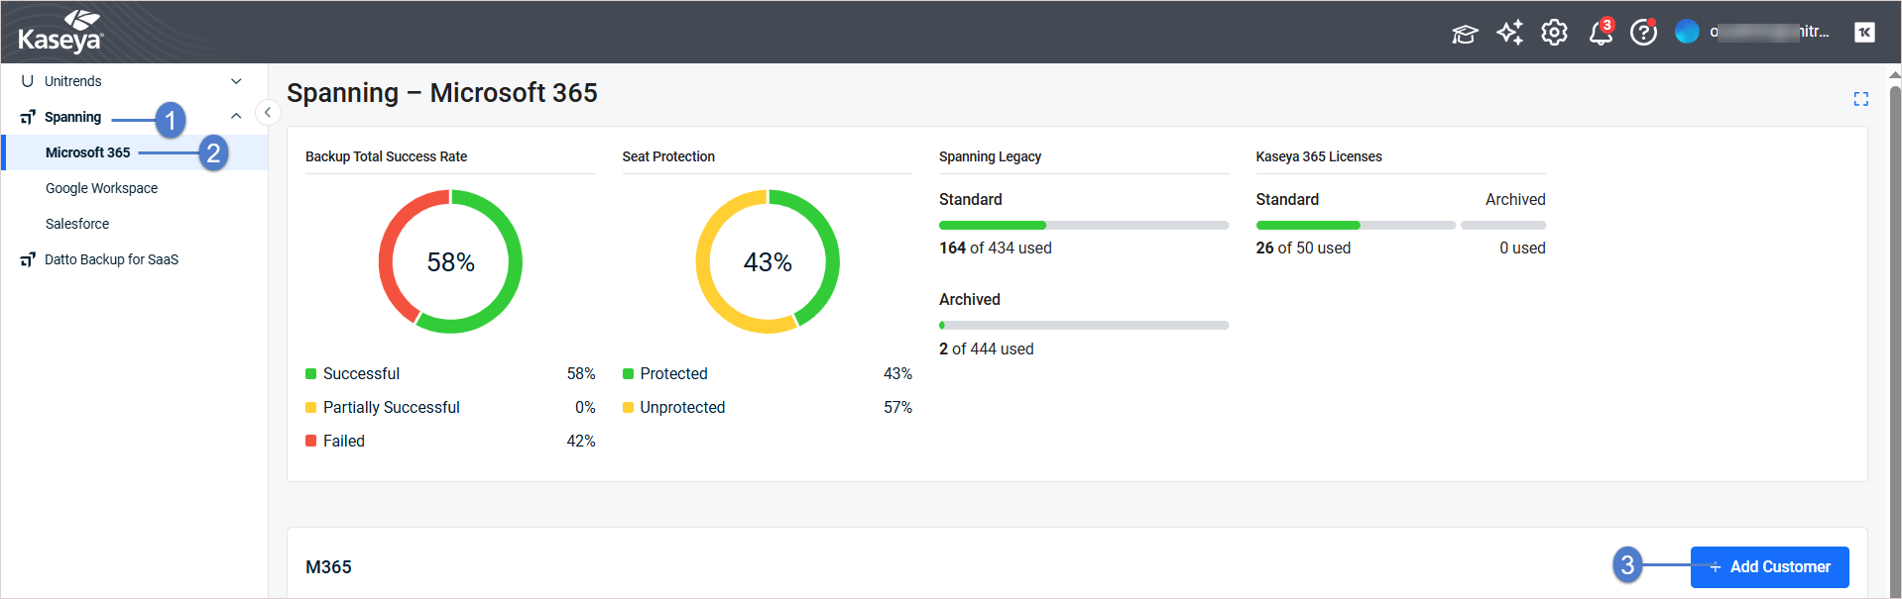Click the Kaseya logo

(x=60, y=33)
